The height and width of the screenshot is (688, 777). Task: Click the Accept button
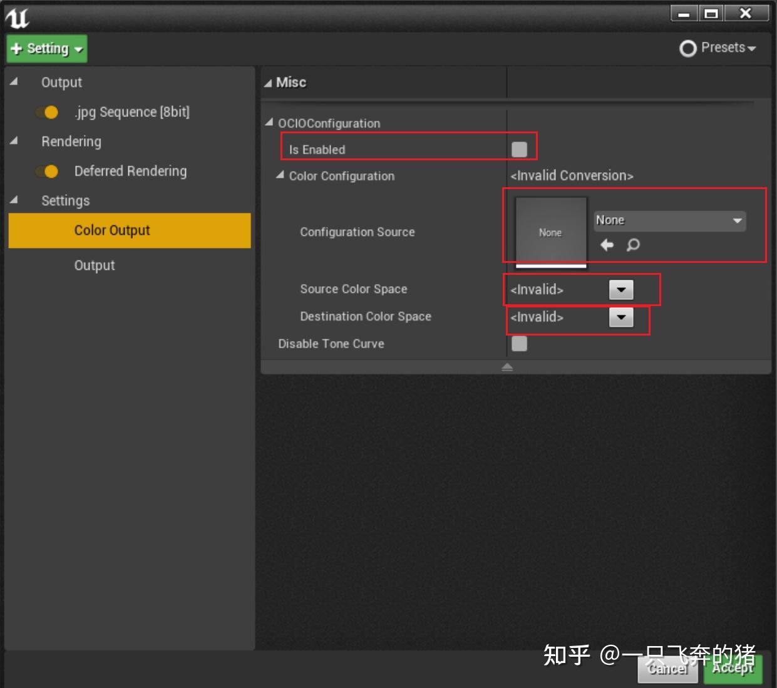[733, 669]
